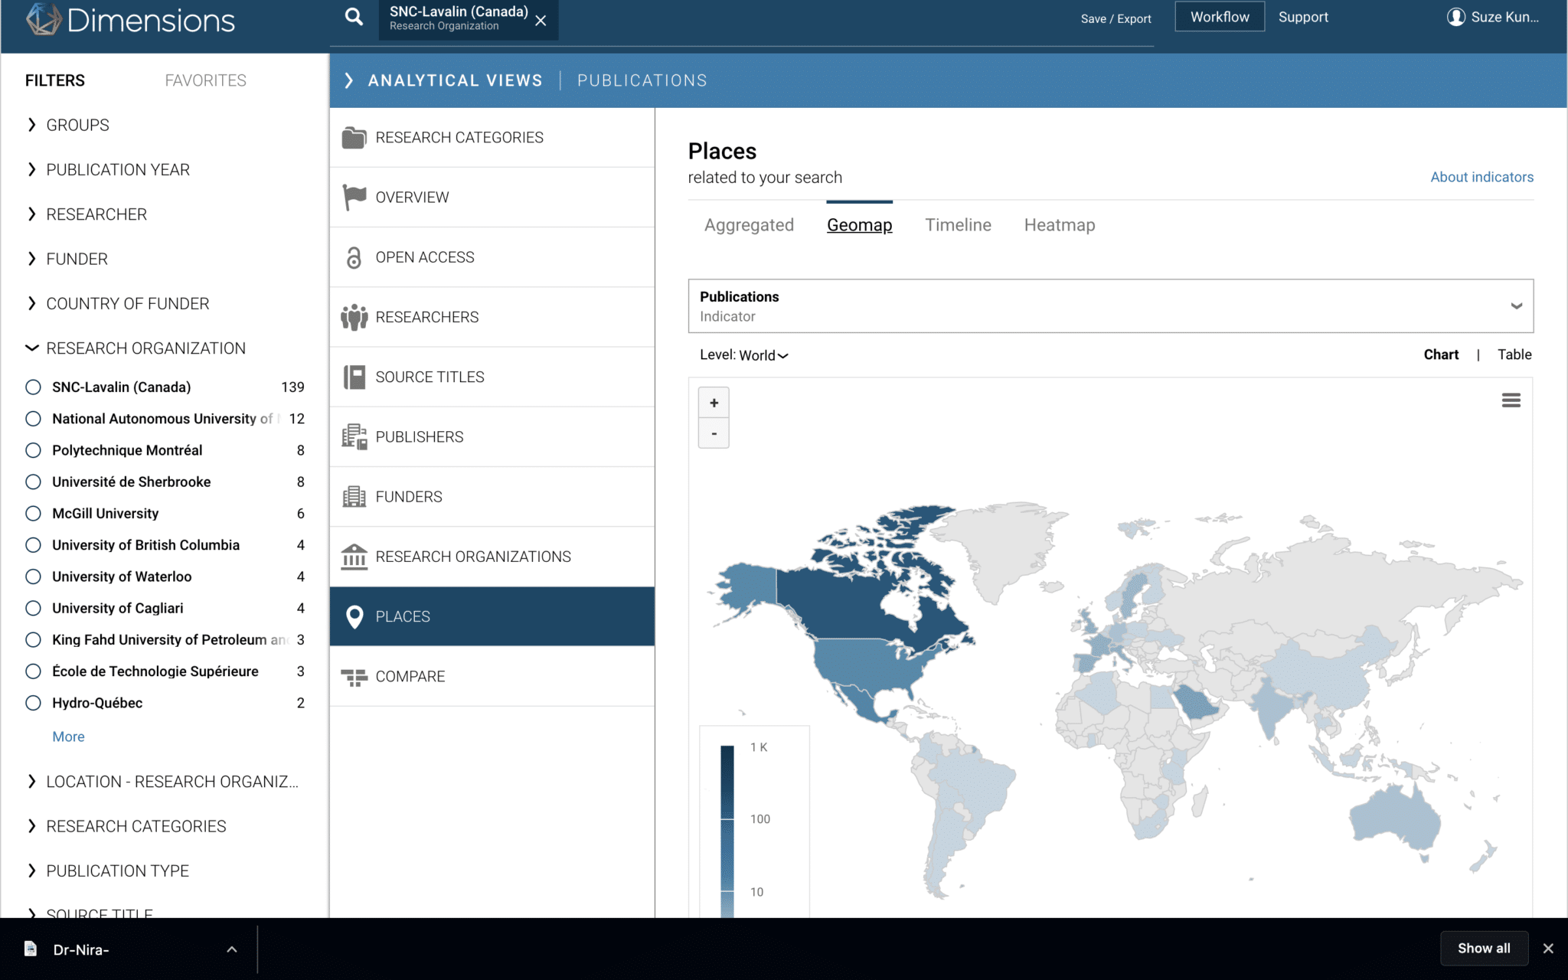Click the Overview flag icon
This screenshot has height=980, width=1568.
pos(354,198)
